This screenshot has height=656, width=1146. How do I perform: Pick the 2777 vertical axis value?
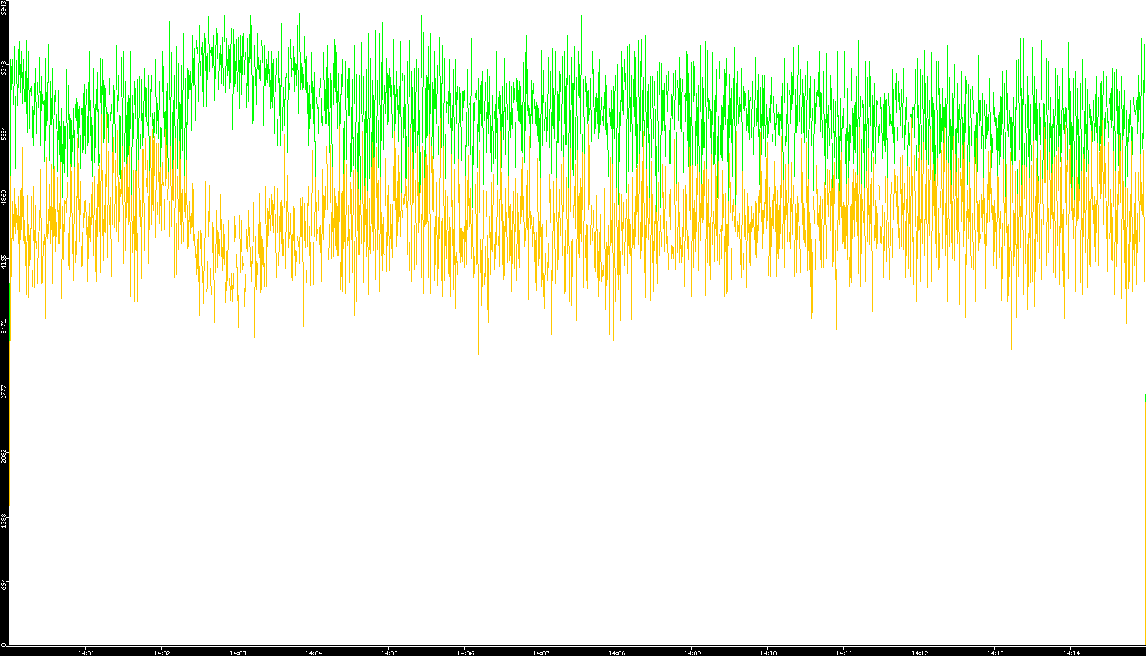click(x=4, y=390)
